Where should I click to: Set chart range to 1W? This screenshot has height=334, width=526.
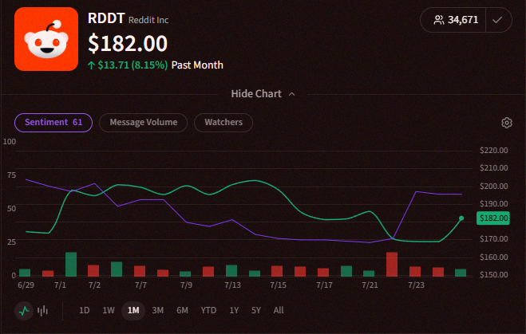click(109, 311)
